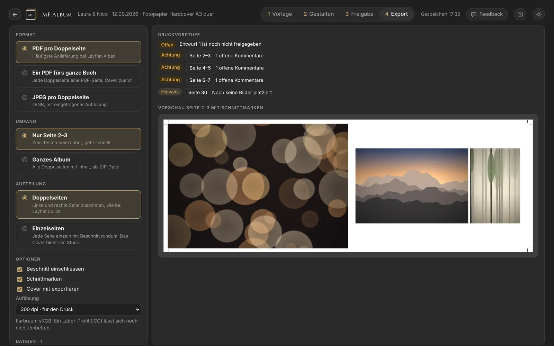
Task: Select Doppelseiten layout option
Action: tap(78, 204)
